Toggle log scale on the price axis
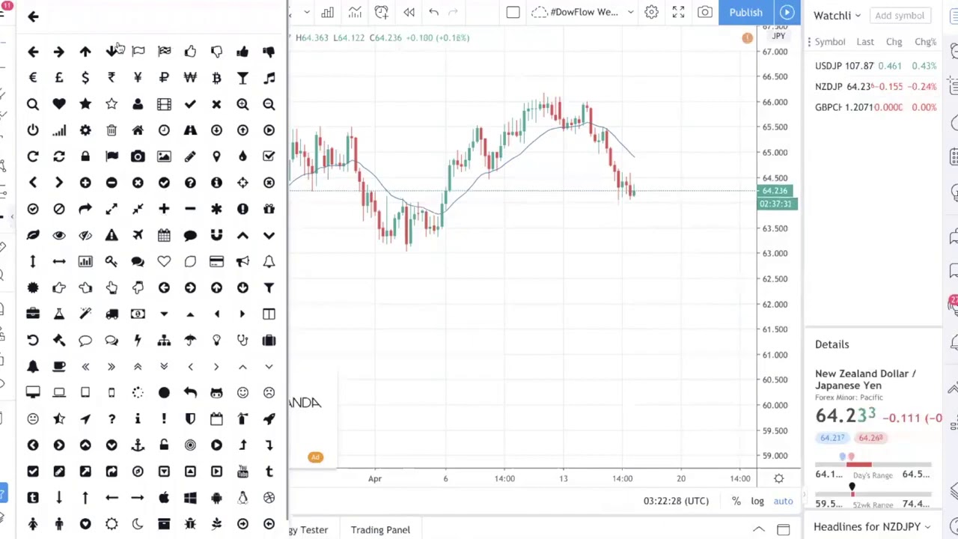This screenshot has width=958, height=539. 757,501
